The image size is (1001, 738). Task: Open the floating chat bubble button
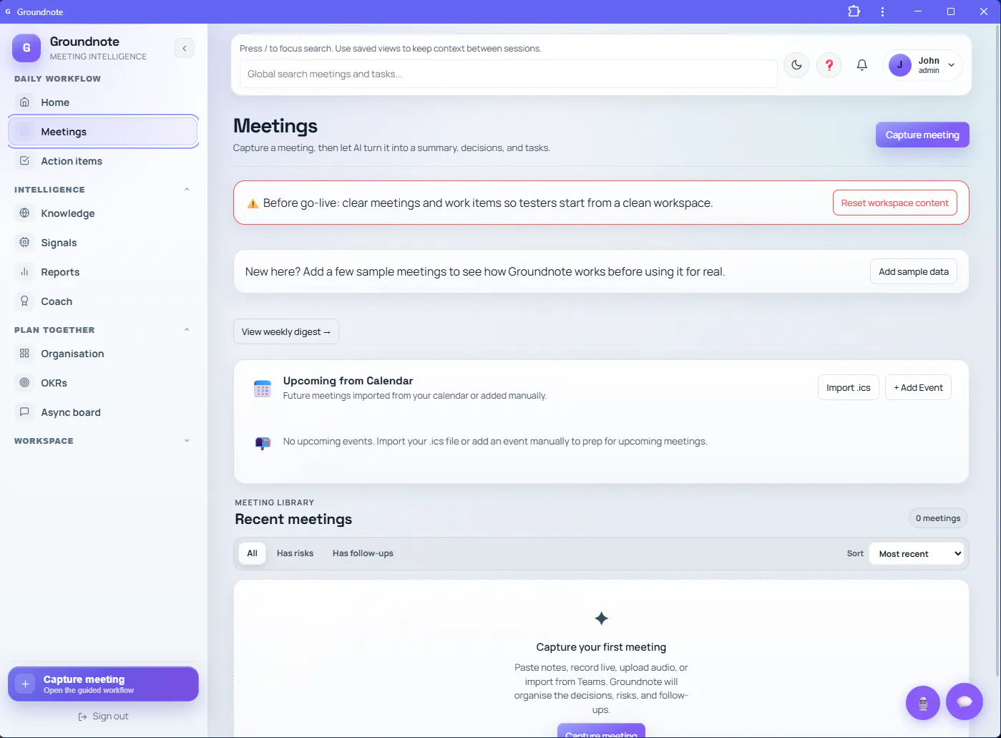965,701
